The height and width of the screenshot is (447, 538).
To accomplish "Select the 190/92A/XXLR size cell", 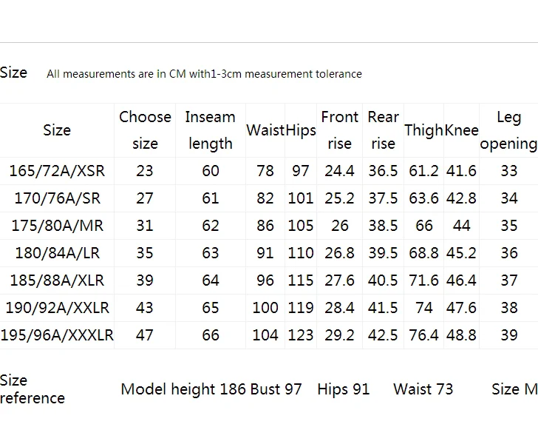I will pos(58,308).
